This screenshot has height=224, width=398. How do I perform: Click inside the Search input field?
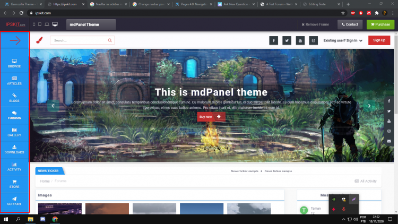79,40
